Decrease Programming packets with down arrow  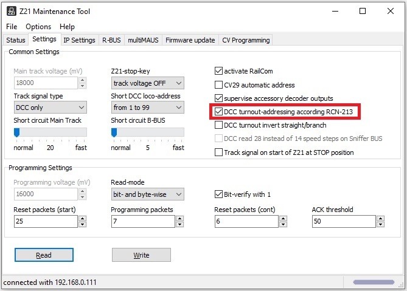(x=179, y=224)
